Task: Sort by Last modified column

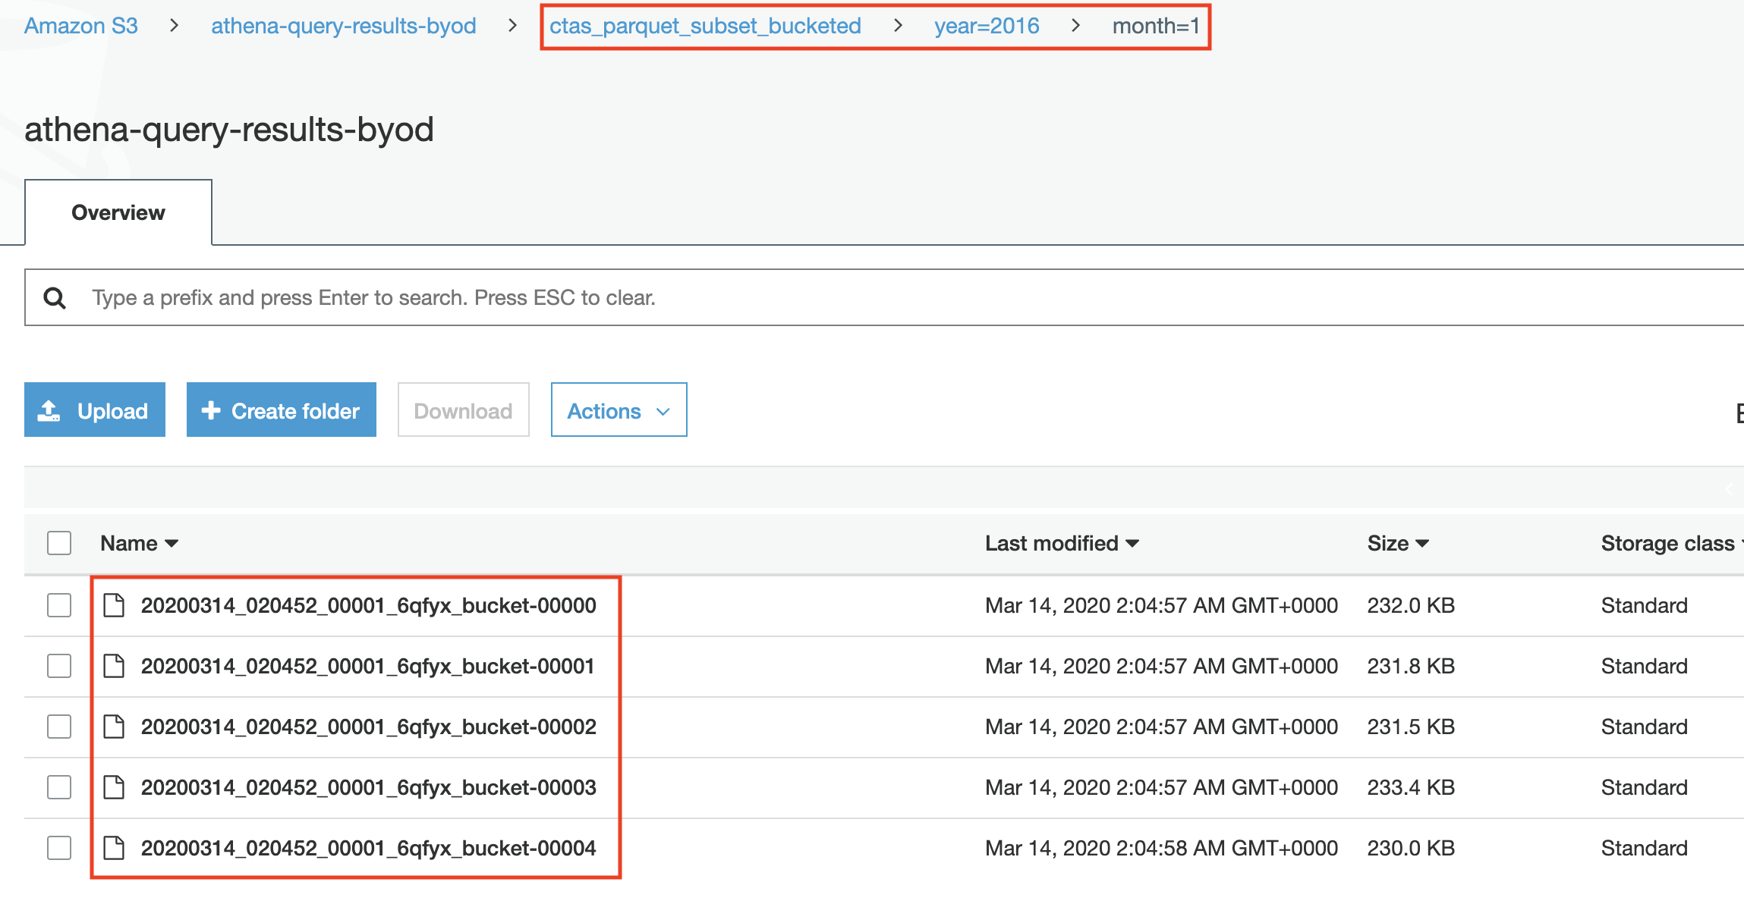Action: click(x=1062, y=543)
